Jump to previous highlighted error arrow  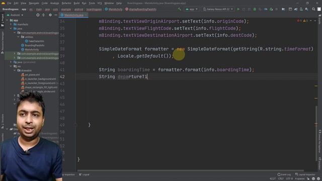[311, 21]
